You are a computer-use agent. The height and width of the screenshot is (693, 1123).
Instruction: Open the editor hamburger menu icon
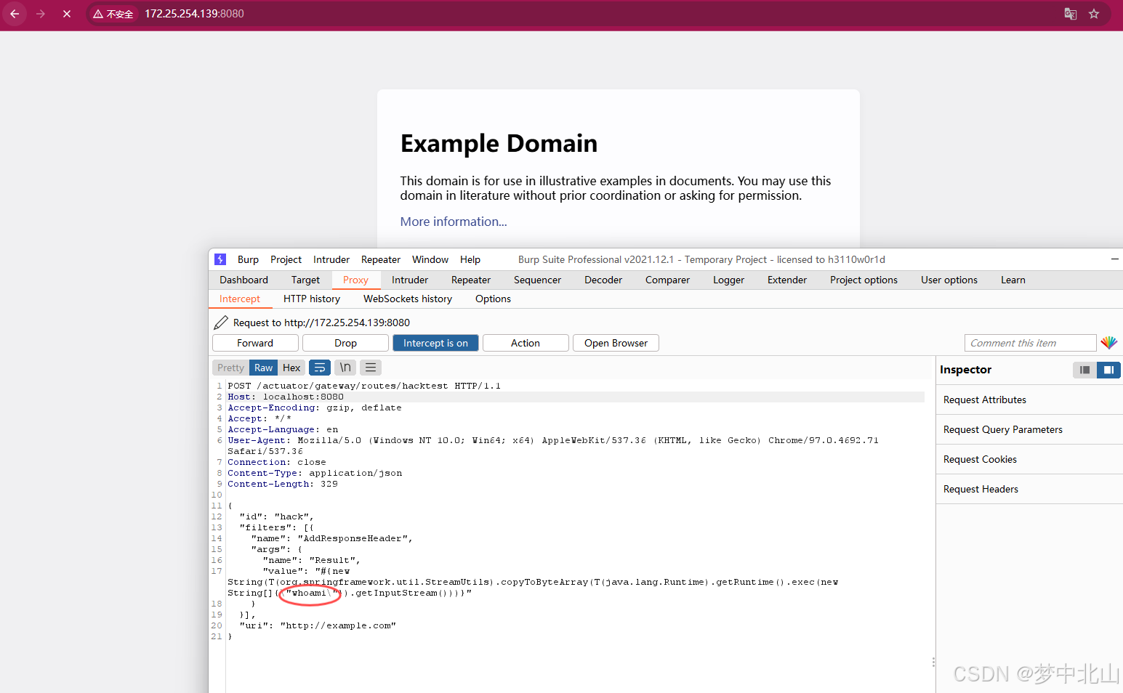click(371, 368)
